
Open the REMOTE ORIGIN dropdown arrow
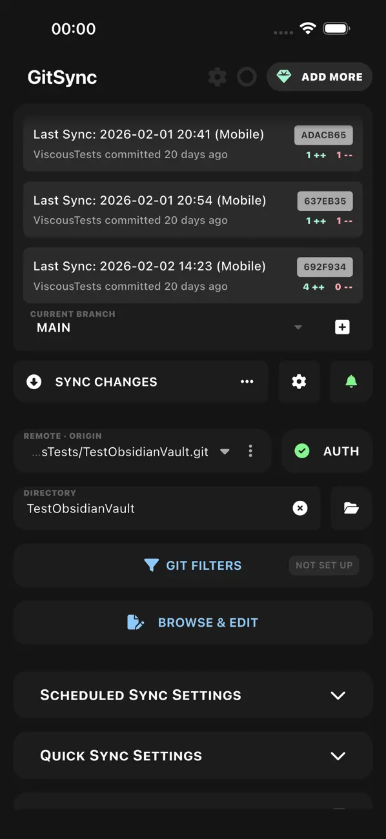coord(224,451)
